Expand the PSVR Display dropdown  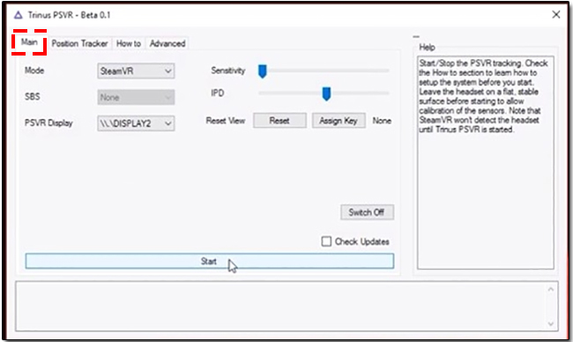tap(136, 123)
